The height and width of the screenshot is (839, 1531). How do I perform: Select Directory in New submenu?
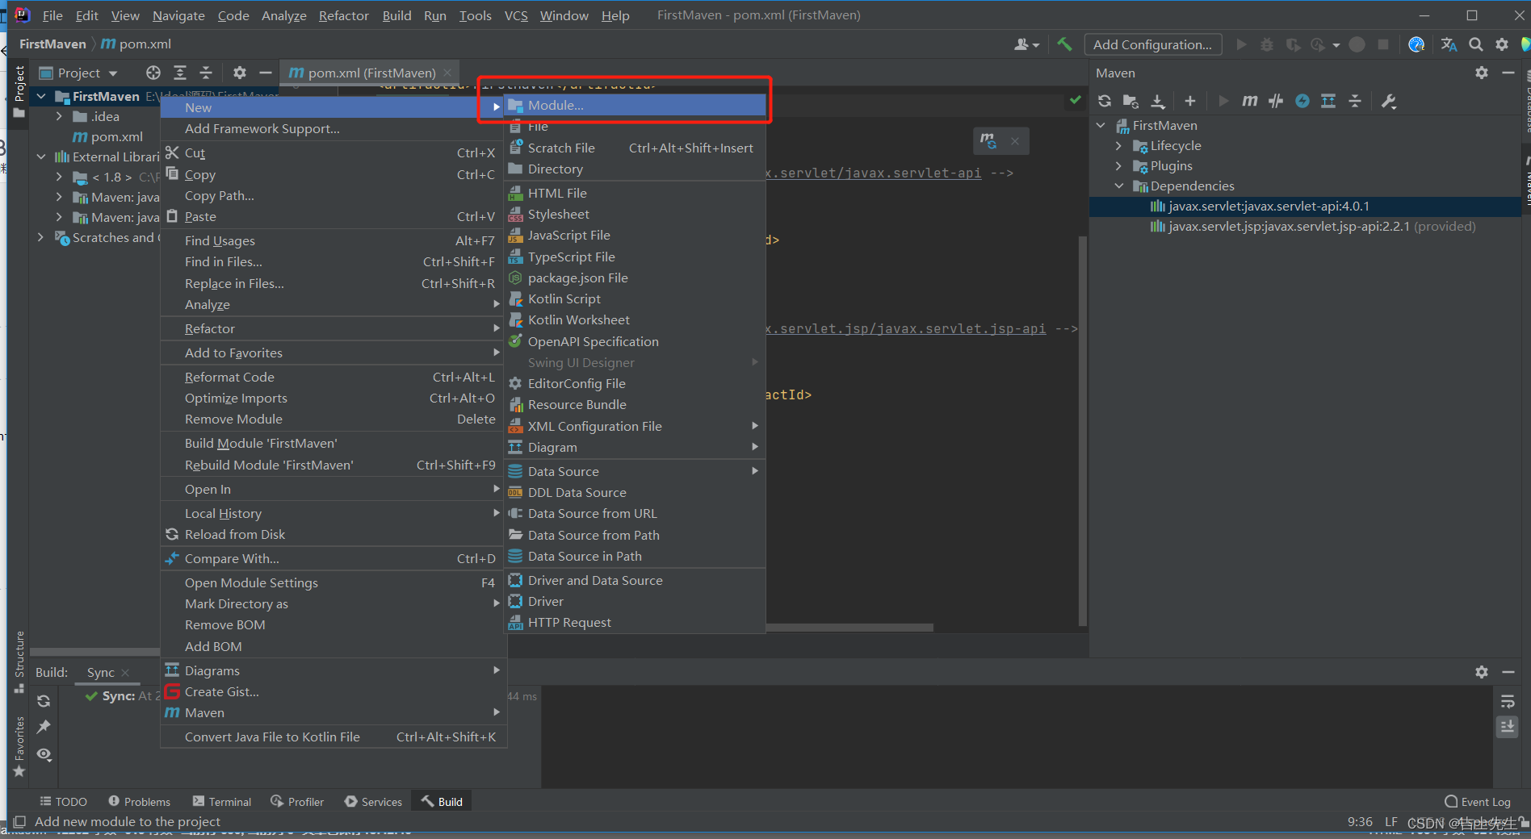click(x=635, y=169)
